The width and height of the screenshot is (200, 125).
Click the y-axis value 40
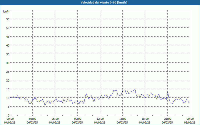pyautogui.click(x=8, y=45)
